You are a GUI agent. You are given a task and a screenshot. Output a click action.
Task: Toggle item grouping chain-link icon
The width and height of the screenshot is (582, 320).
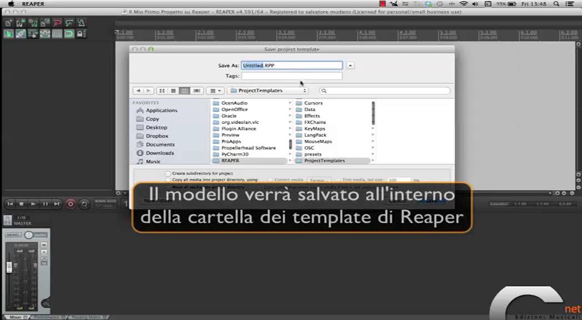point(21,34)
